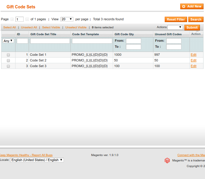The width and height of the screenshot is (205, 179).
Task: Click the next page arrow icon
Action: click(27, 19)
